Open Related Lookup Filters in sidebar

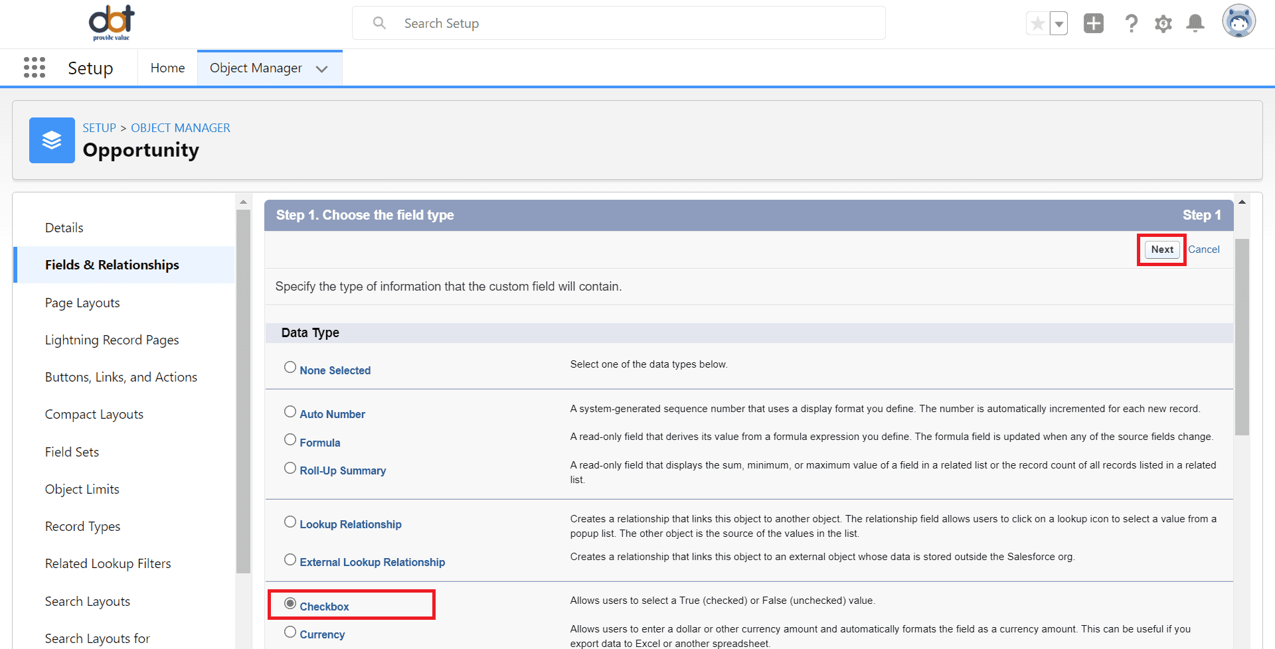tap(108, 563)
